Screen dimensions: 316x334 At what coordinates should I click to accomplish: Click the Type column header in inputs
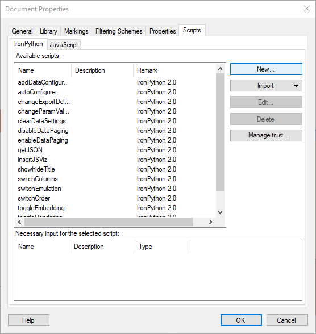163,247
